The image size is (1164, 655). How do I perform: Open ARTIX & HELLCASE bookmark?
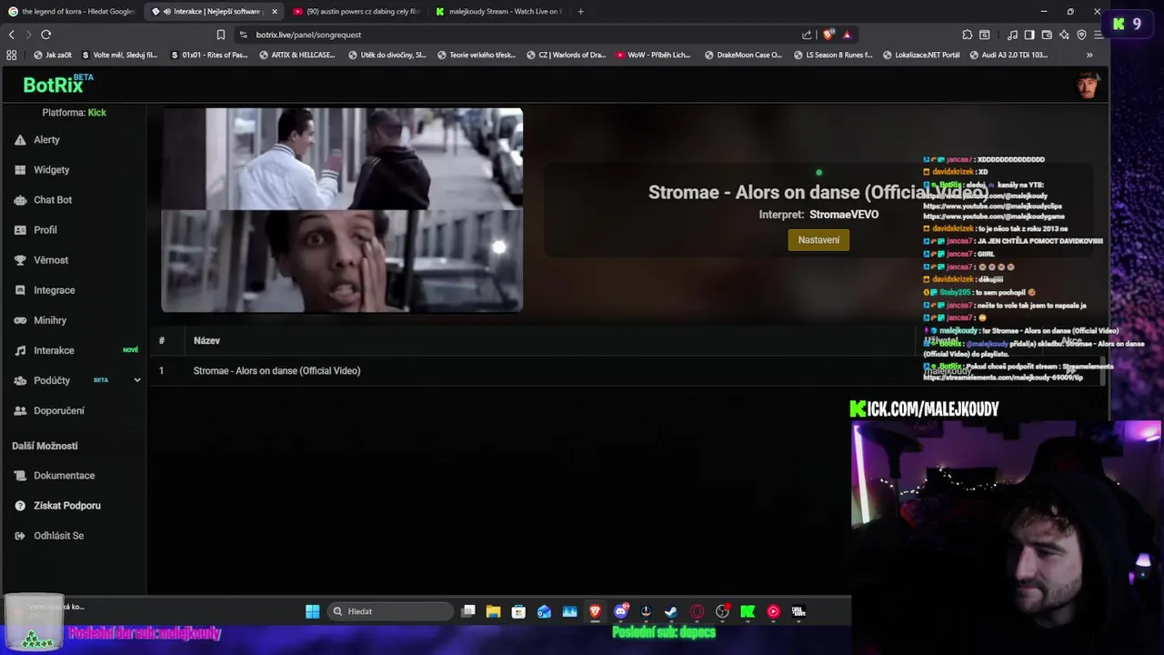(x=296, y=55)
